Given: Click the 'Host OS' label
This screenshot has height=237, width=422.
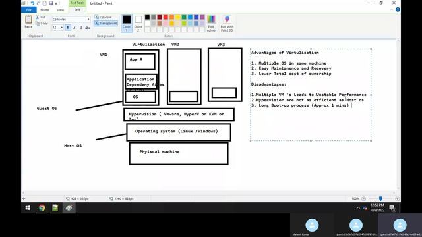Looking at the screenshot, I should click(x=73, y=146).
